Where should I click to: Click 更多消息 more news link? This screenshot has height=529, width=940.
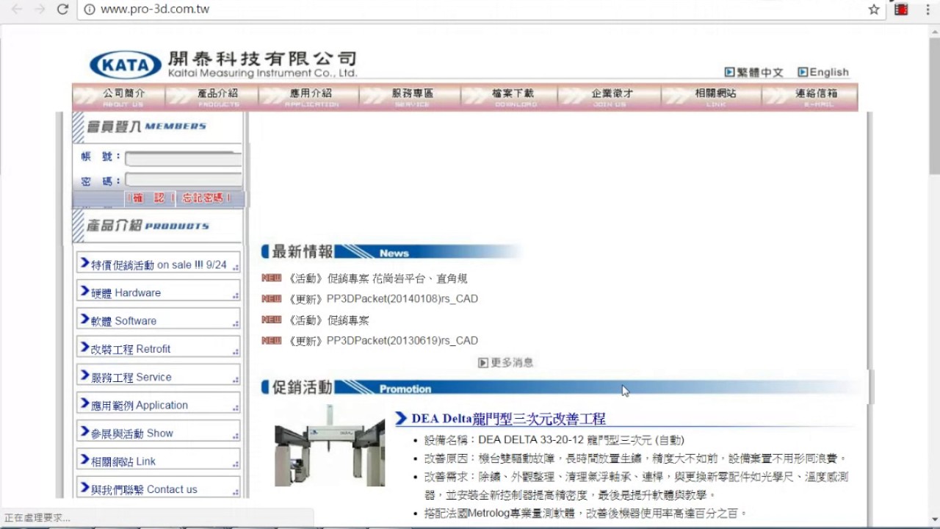pyautogui.click(x=512, y=362)
